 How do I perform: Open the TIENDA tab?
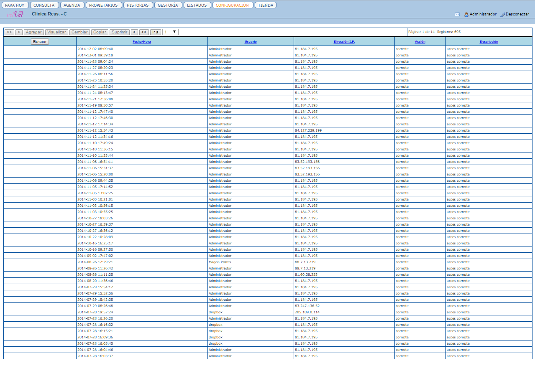tap(266, 5)
